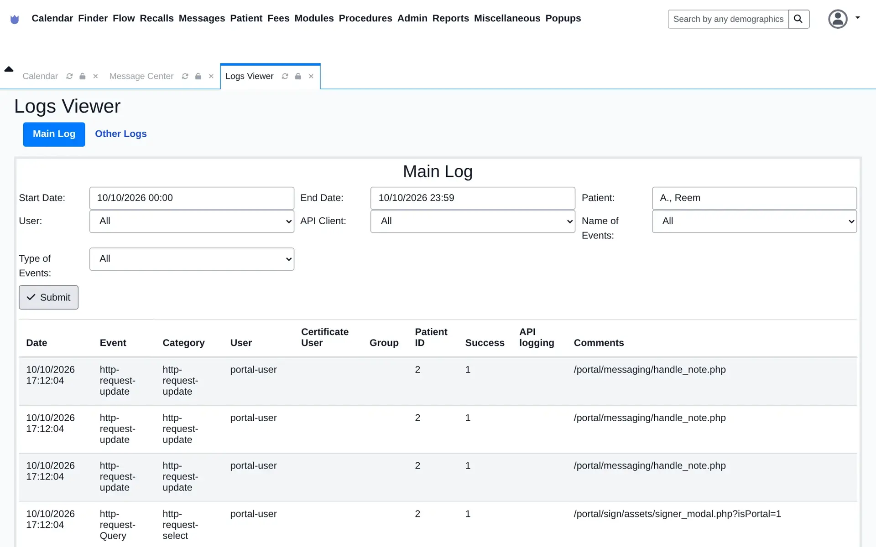
Task: Toggle the lock on Logs Viewer tab
Action: pyautogui.click(x=298, y=76)
